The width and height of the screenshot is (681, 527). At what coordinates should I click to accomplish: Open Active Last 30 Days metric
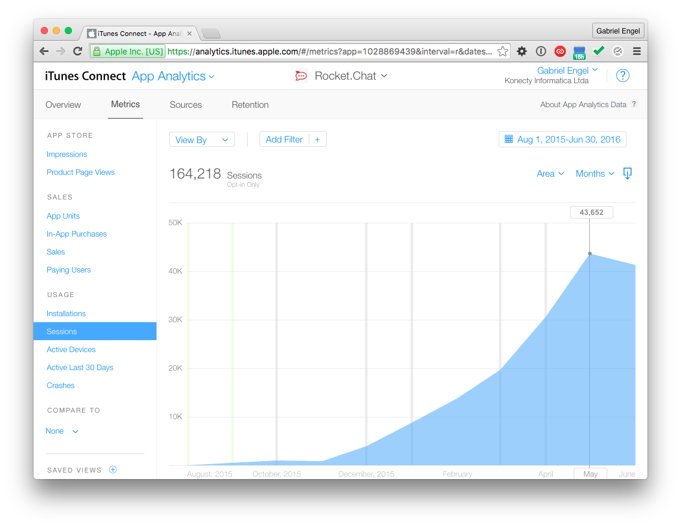pos(80,367)
